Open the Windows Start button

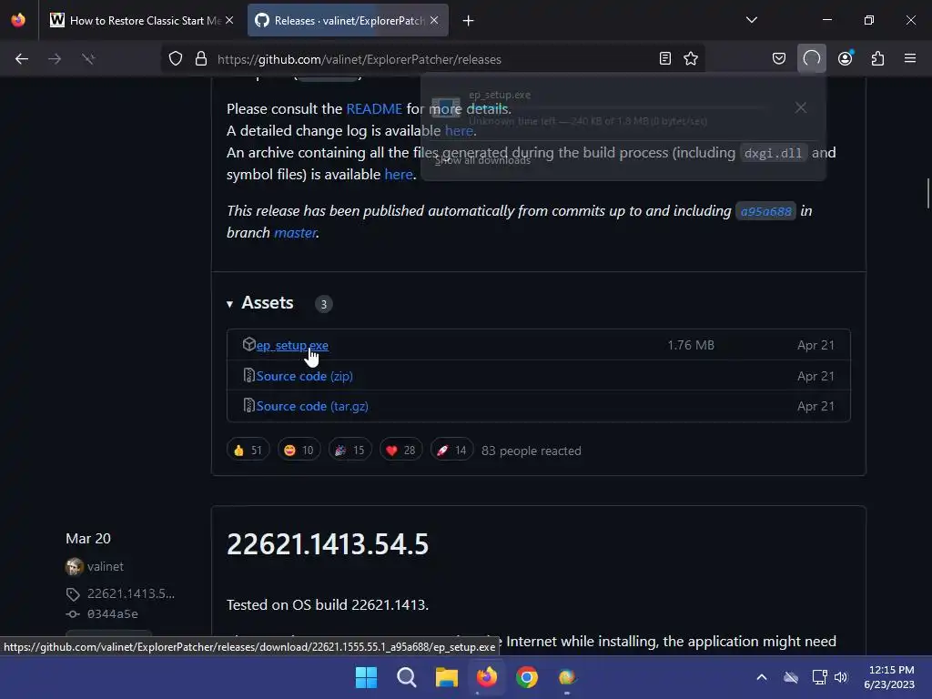pyautogui.click(x=366, y=677)
